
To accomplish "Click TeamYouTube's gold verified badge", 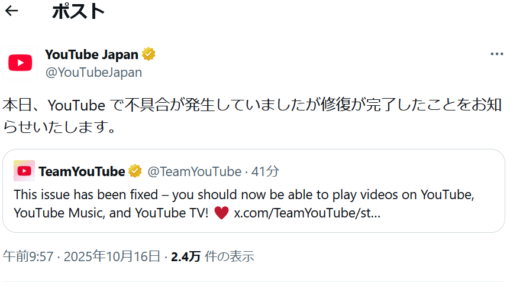I will [135, 171].
